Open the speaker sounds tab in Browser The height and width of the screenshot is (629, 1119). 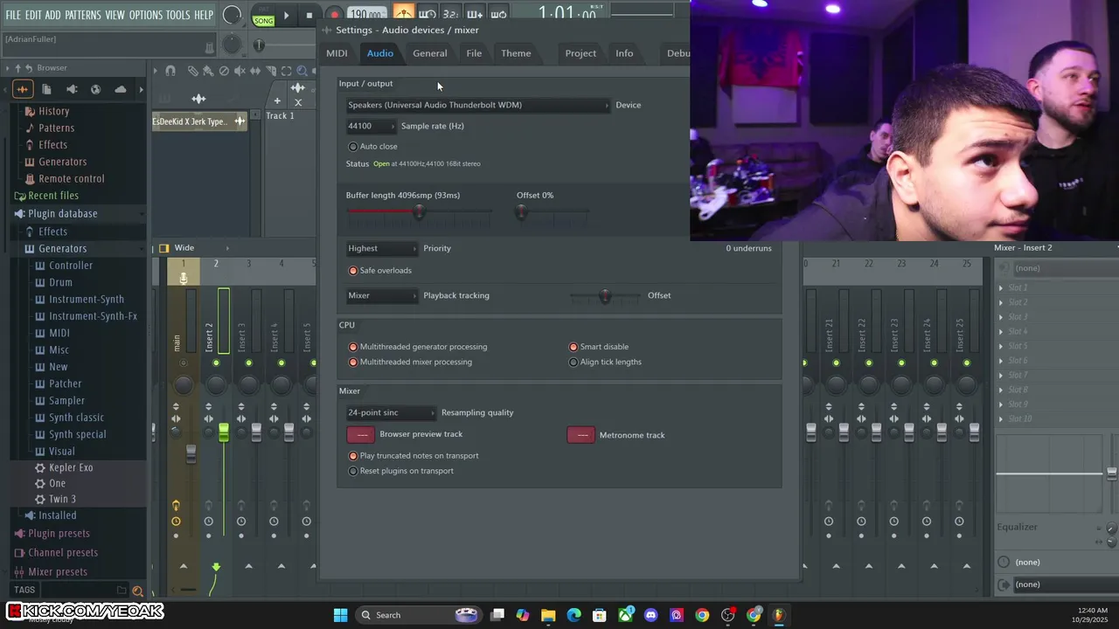(72, 89)
